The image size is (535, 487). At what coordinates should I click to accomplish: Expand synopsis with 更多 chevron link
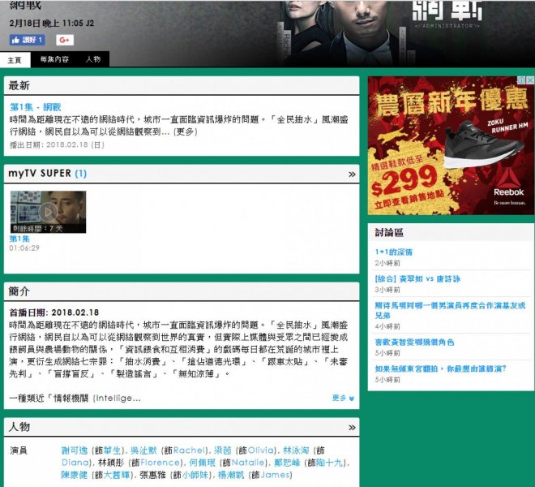point(343,398)
